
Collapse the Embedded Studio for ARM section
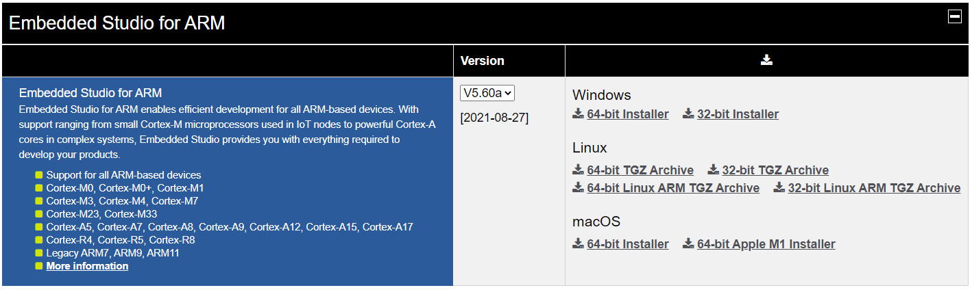pos(954,17)
